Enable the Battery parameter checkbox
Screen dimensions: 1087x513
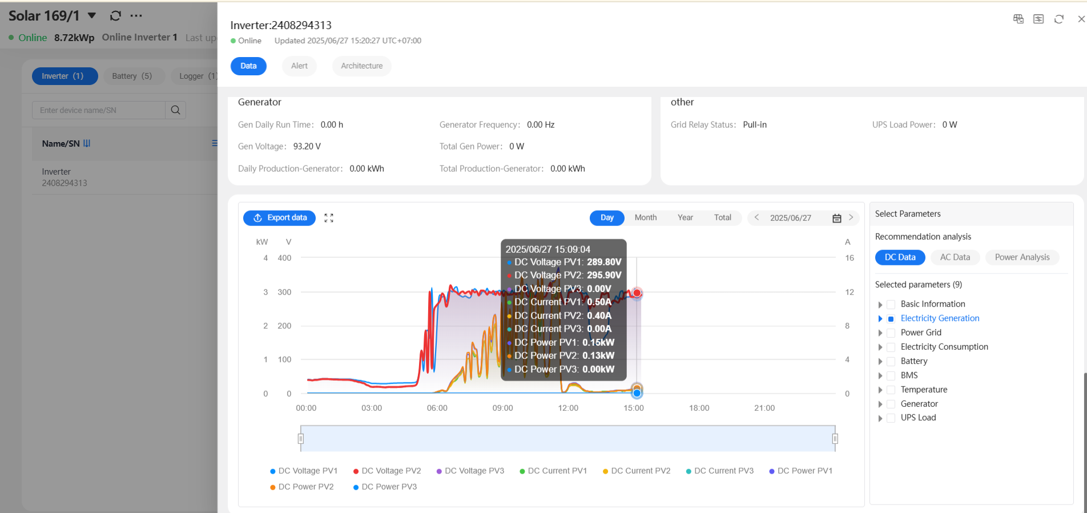click(891, 362)
